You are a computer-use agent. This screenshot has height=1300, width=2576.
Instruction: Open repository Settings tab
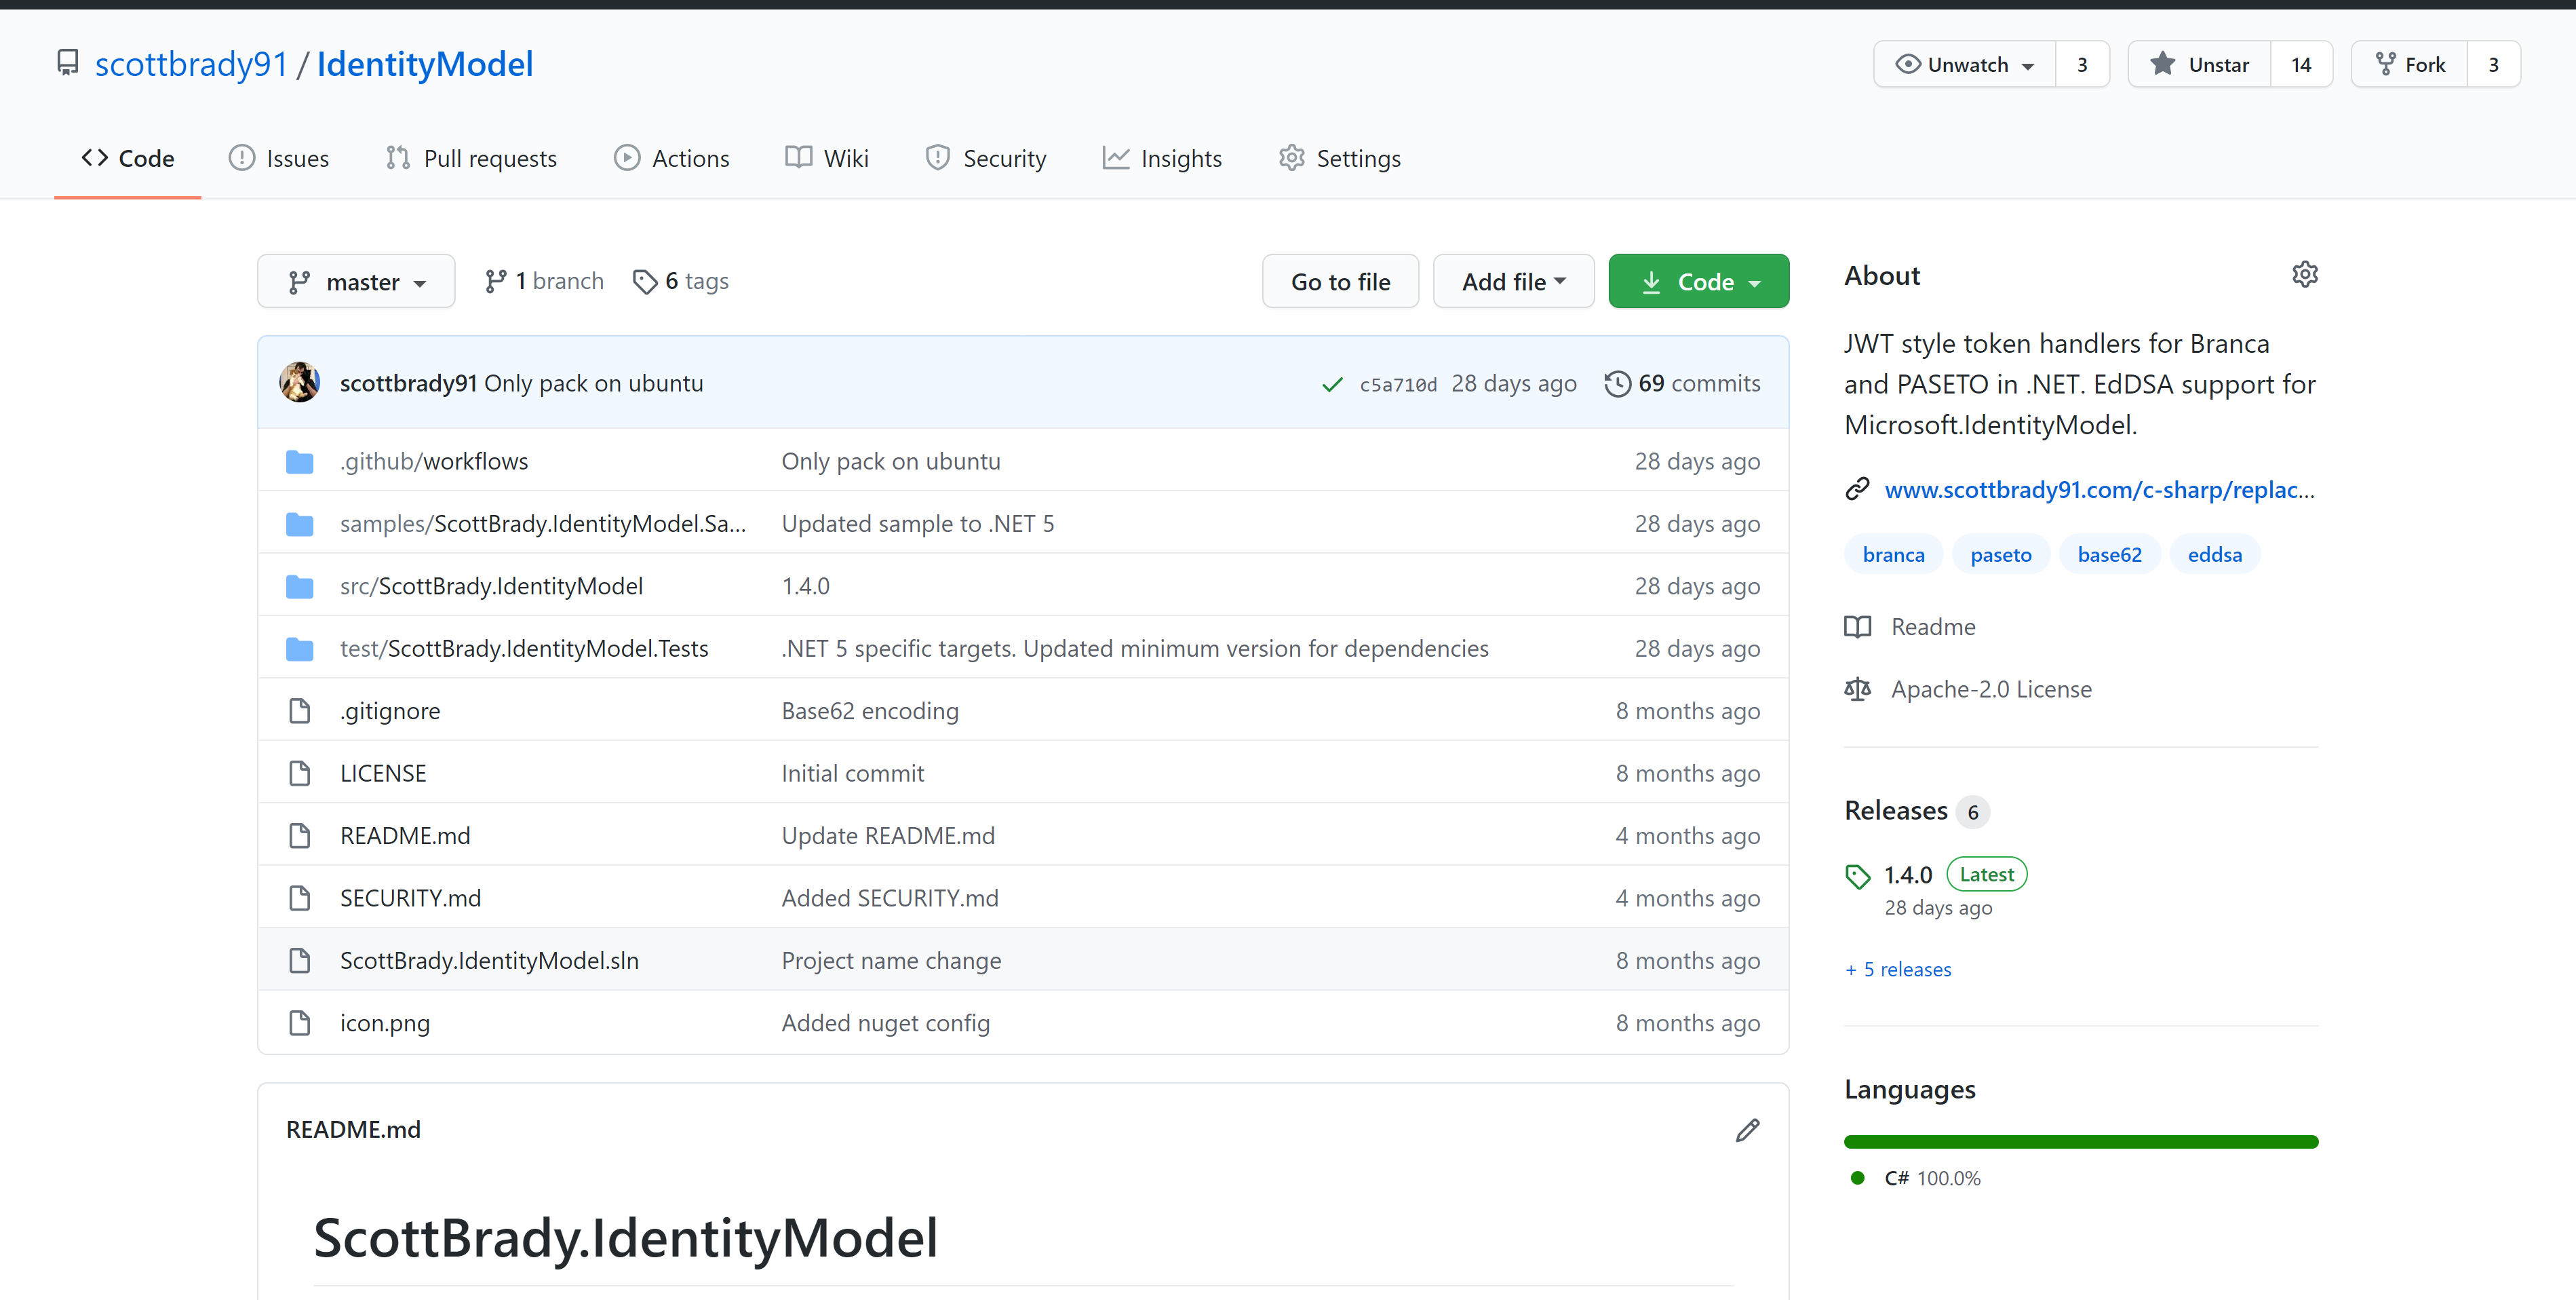click(1340, 158)
